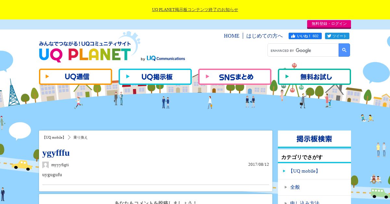Share using the Twitter ツイート button
Viewport: 390px width, 204px height.
[x=337, y=36]
